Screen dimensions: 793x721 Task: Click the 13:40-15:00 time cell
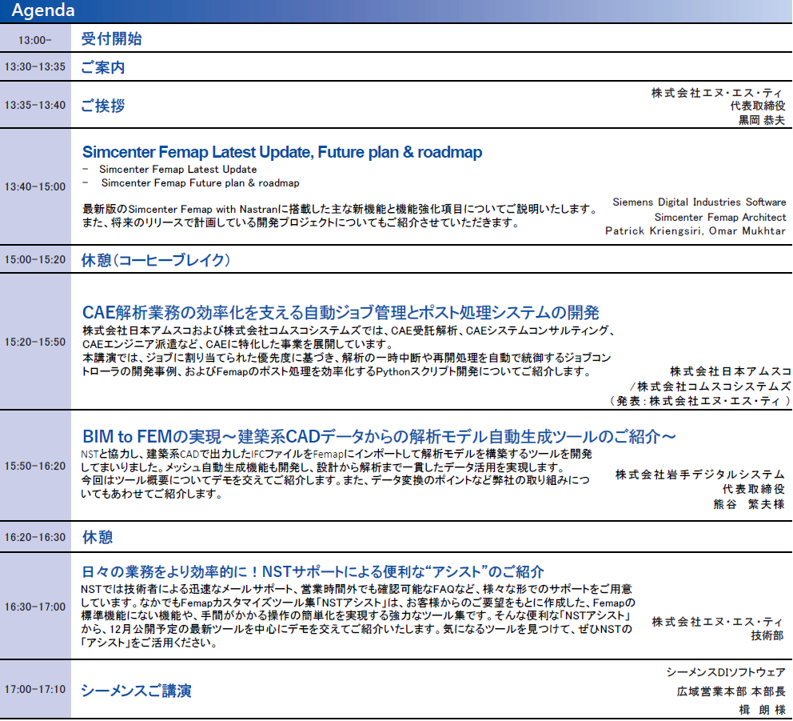tap(35, 186)
